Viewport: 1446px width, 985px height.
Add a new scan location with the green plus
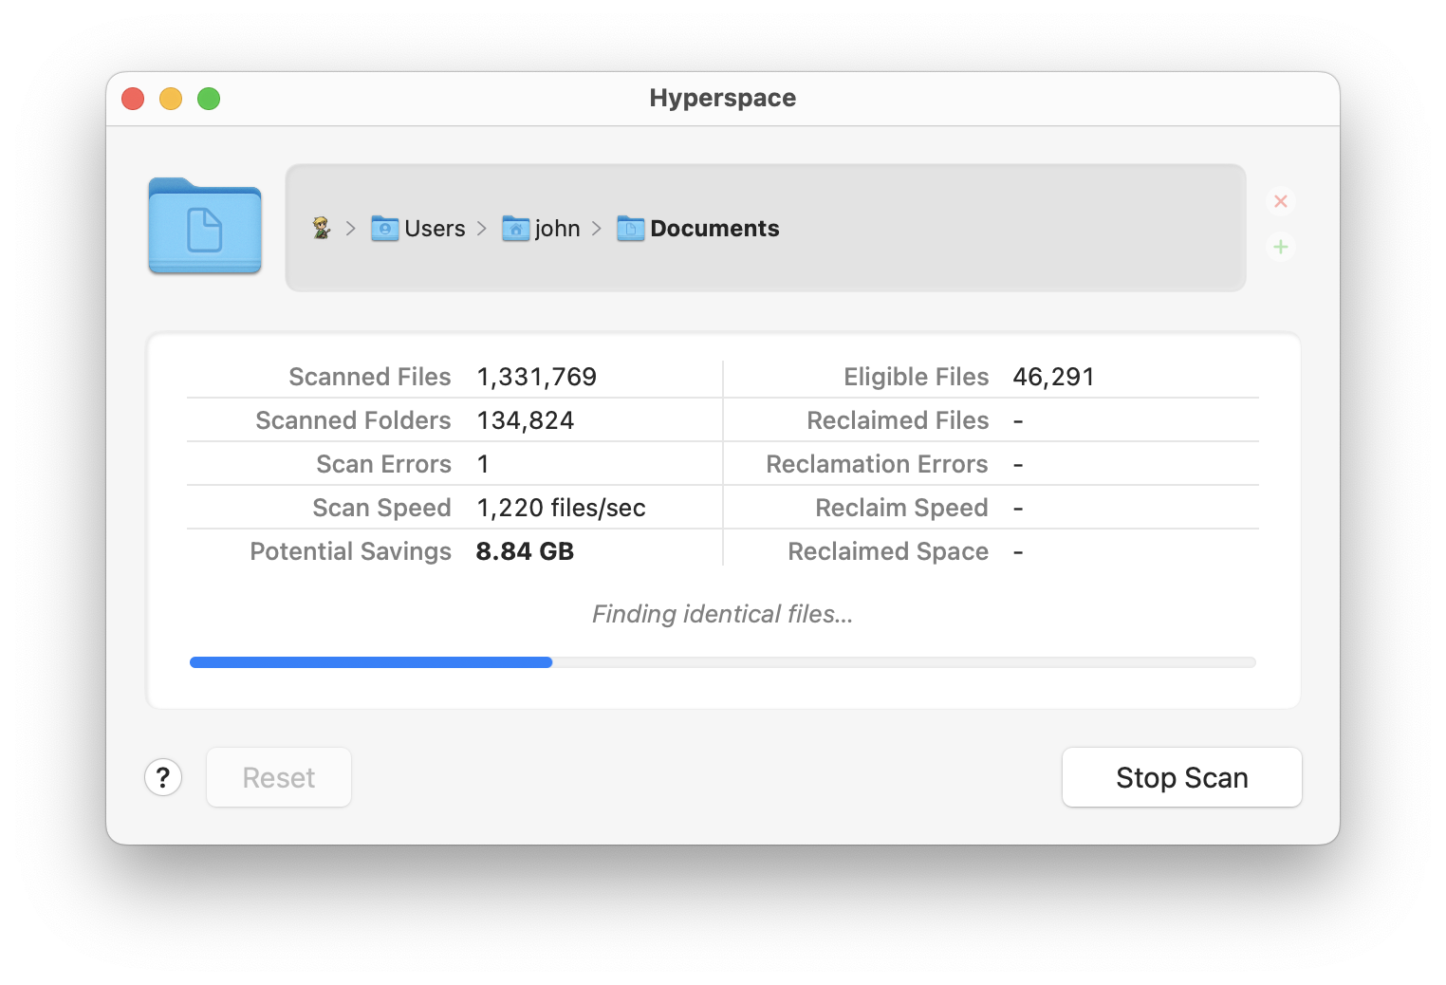pos(1280,247)
